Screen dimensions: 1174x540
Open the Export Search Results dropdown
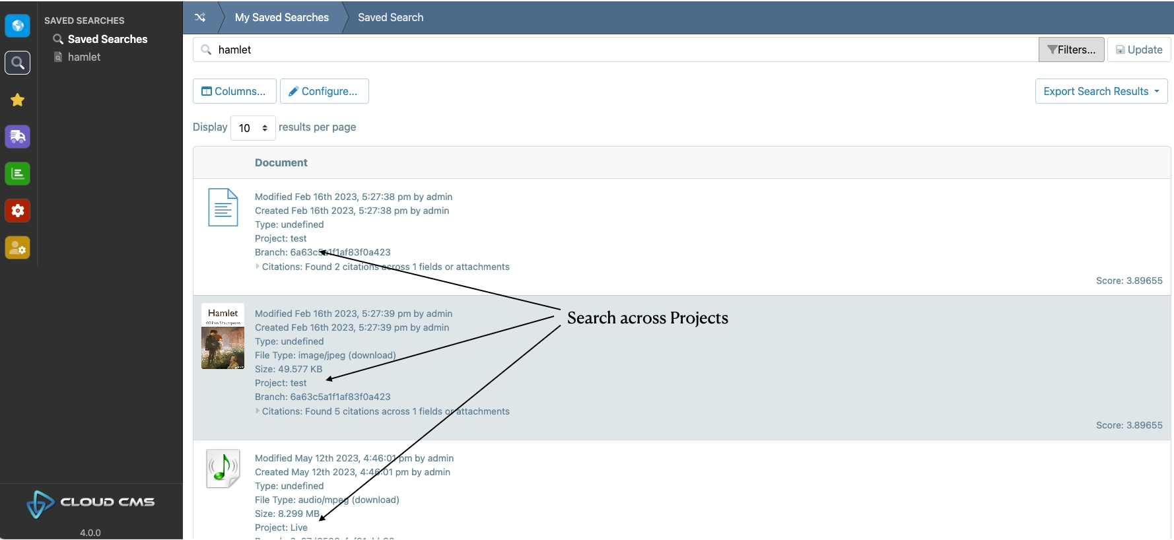(x=1101, y=91)
